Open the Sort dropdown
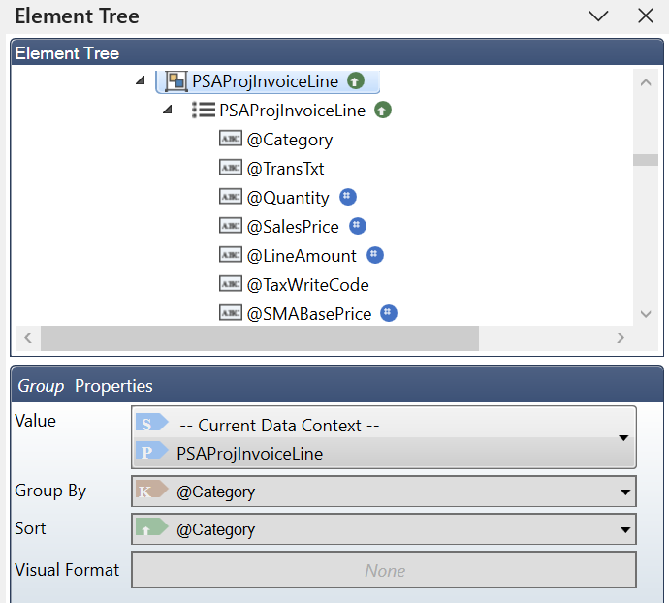This screenshot has width=669, height=603. [623, 530]
